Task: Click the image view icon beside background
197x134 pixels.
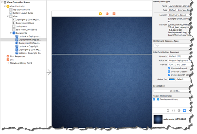Action: (x=14, y=27)
